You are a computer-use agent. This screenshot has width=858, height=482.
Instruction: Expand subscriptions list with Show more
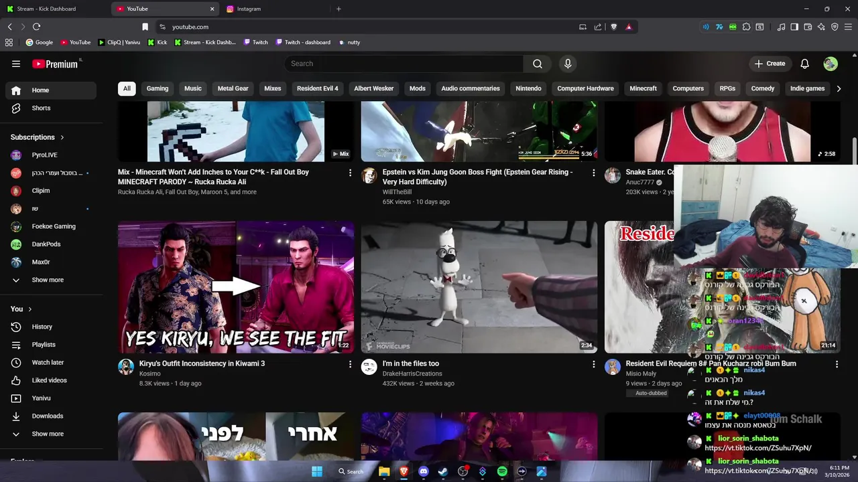tap(48, 280)
